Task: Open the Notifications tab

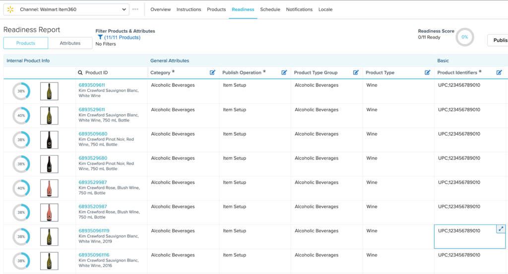Action: click(299, 9)
